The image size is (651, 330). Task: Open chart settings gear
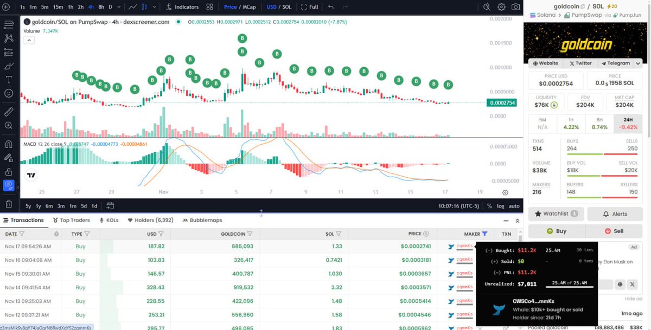click(501, 7)
